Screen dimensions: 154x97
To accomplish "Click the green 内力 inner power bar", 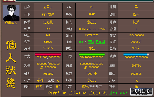I will tap(92, 54).
